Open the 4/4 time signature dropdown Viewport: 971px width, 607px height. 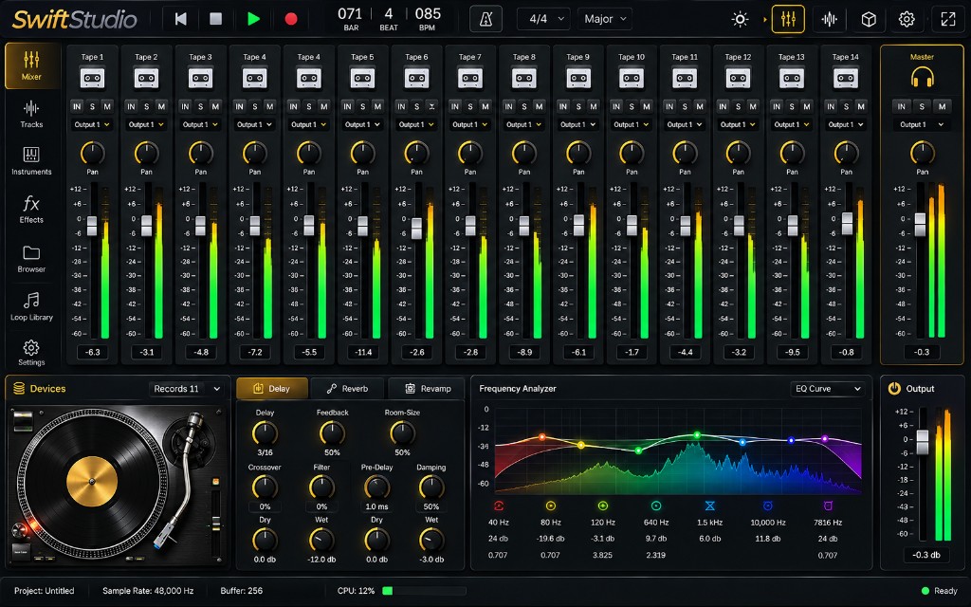(543, 19)
